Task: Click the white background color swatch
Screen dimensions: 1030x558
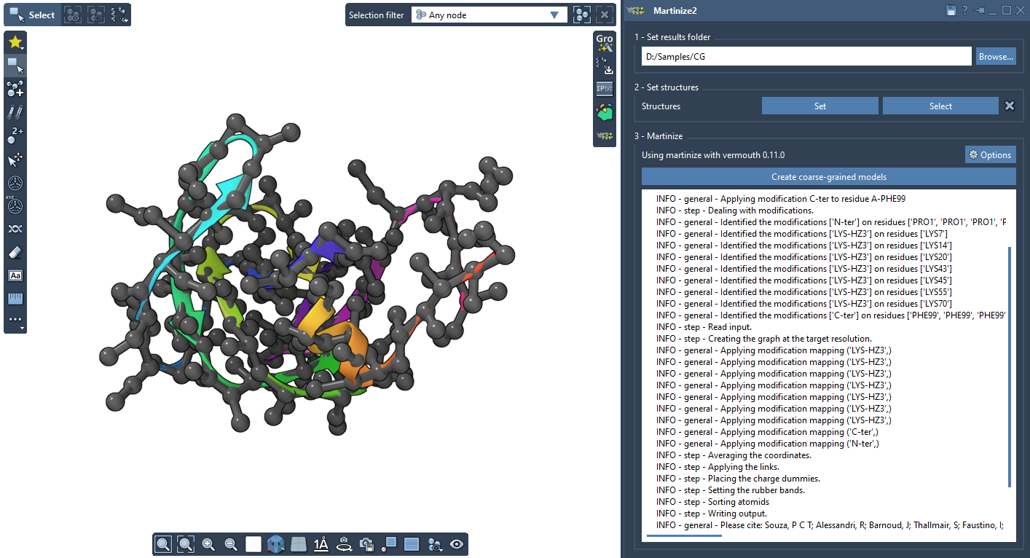Action: [x=253, y=544]
